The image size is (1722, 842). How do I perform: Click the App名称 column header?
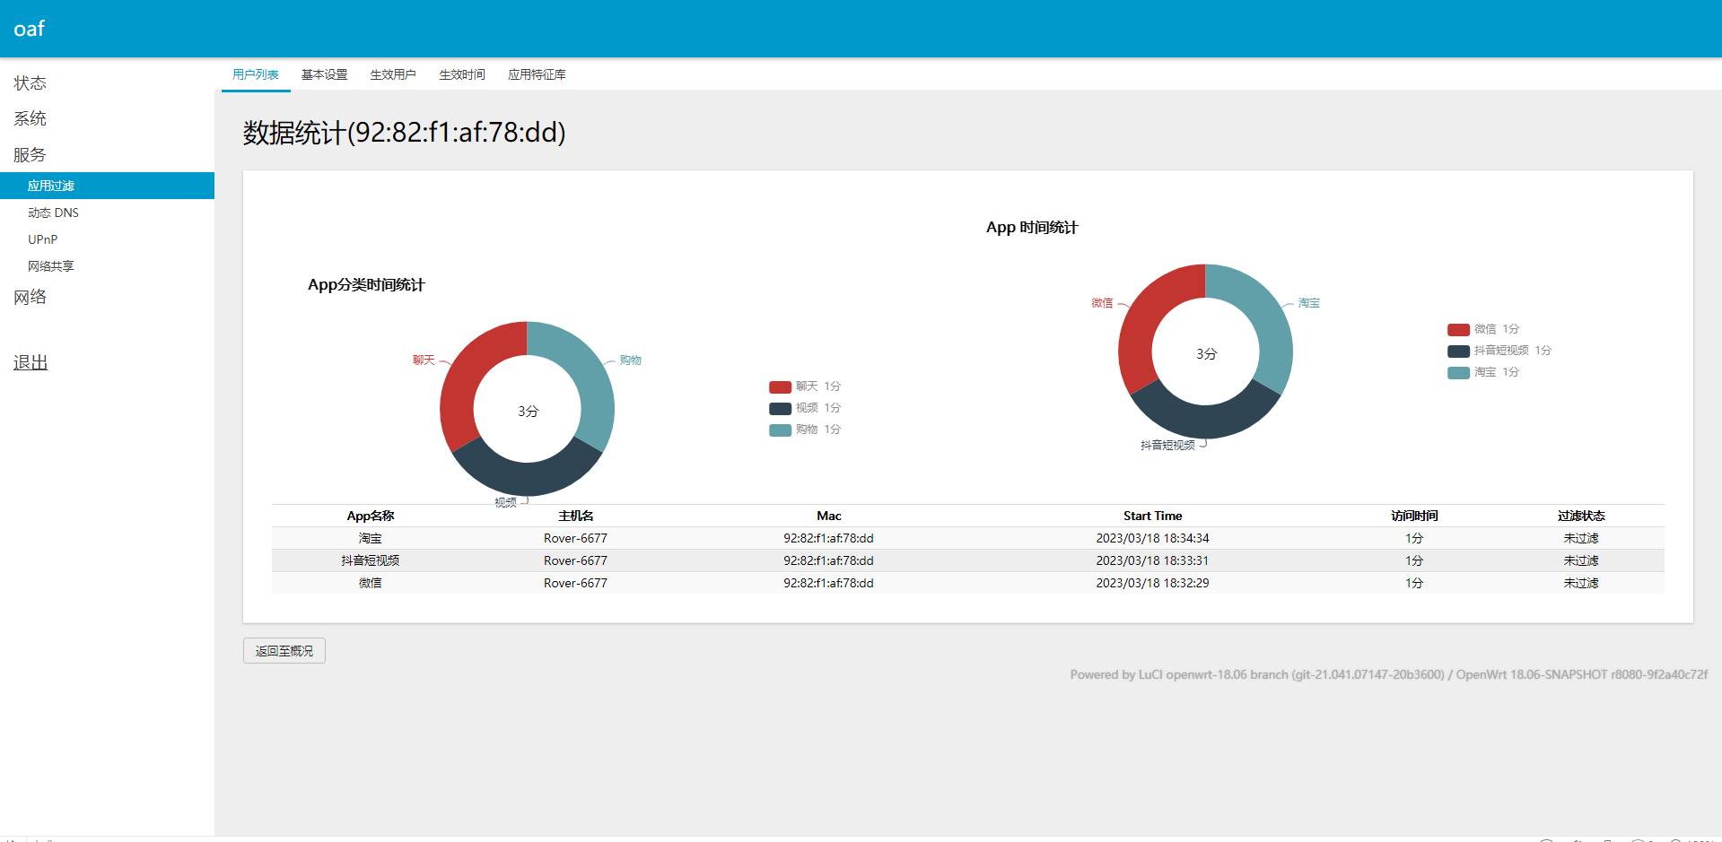click(371, 516)
